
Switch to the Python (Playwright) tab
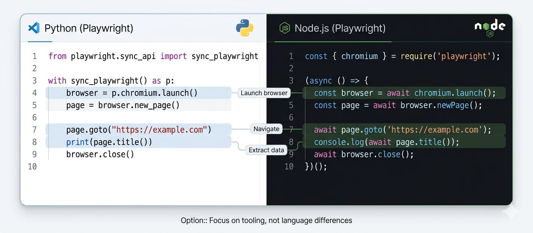(89, 28)
